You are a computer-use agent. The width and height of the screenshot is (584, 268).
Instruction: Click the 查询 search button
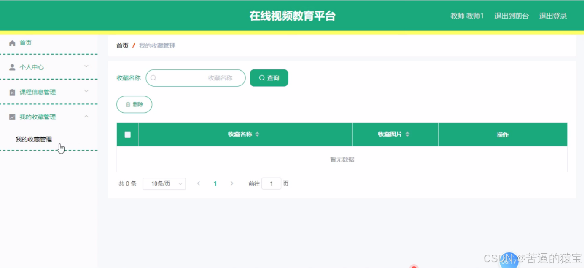[x=269, y=78]
